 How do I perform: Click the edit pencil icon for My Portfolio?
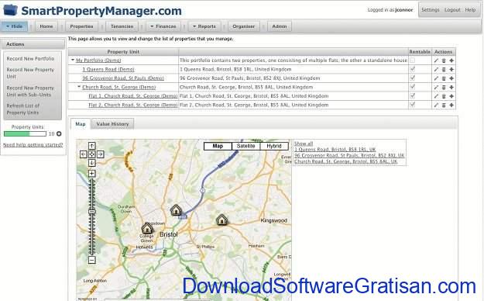436,61
